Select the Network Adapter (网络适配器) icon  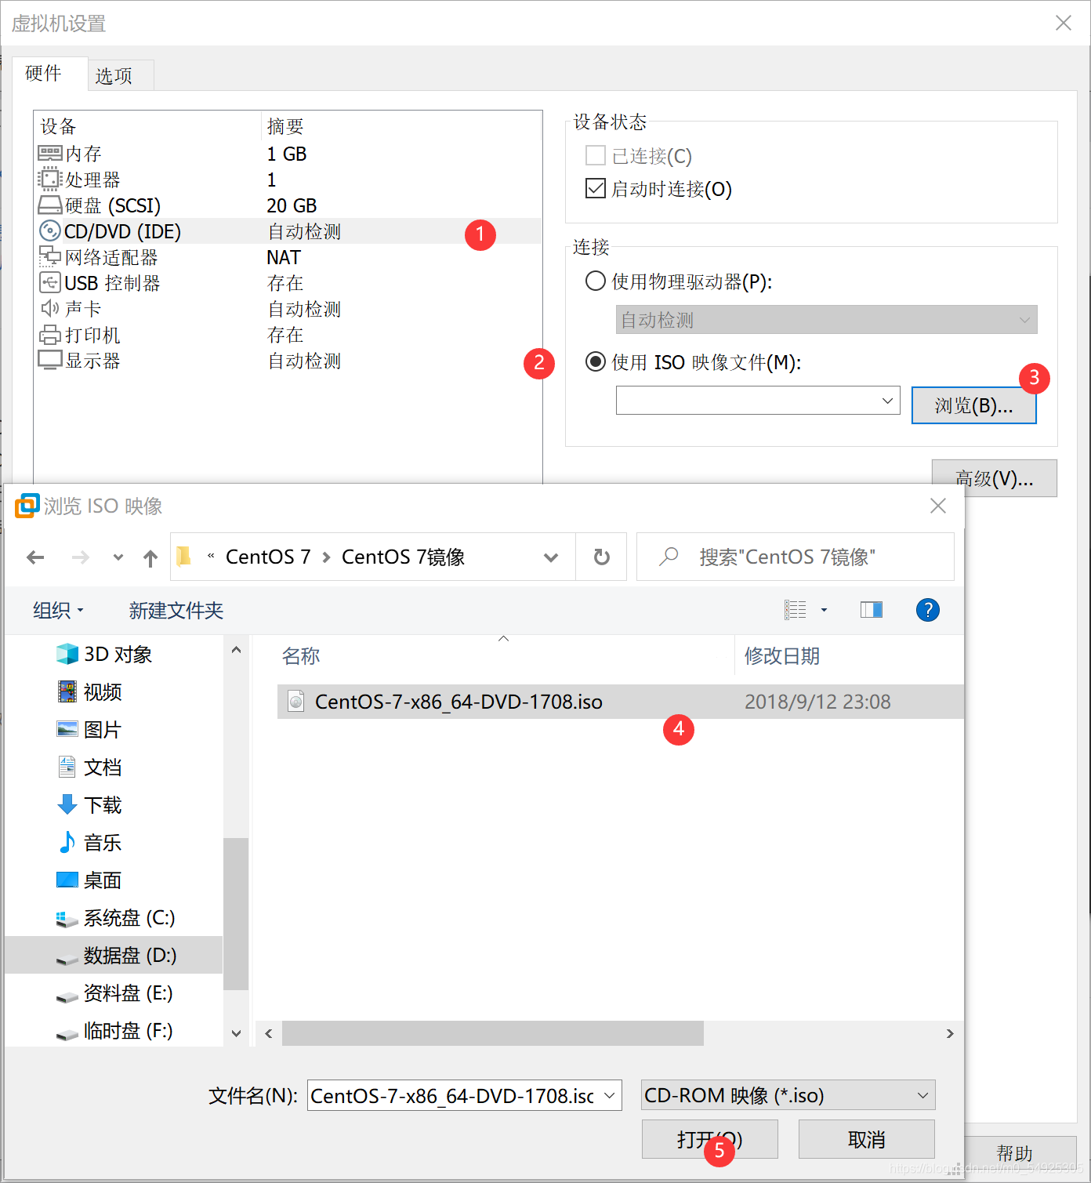[x=50, y=256]
